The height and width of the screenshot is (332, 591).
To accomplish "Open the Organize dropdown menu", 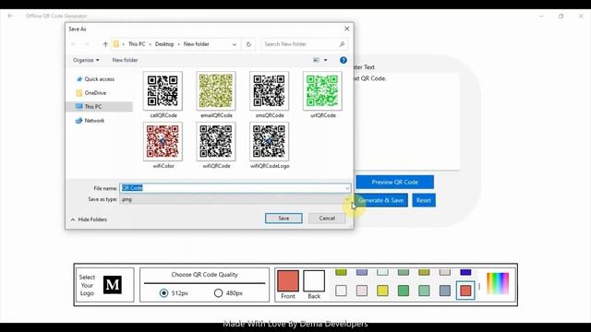I will tap(86, 60).
